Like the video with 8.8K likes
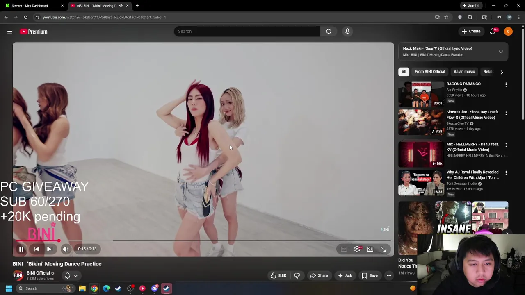Viewport: 525px width, 295px height. click(278, 275)
